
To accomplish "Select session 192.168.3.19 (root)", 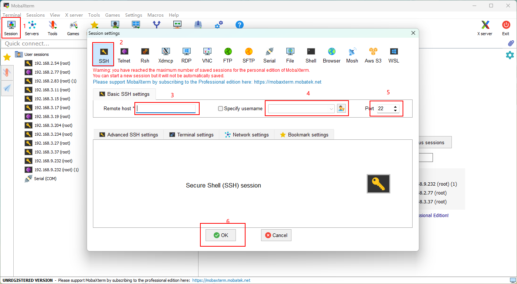I will click(x=47, y=116).
